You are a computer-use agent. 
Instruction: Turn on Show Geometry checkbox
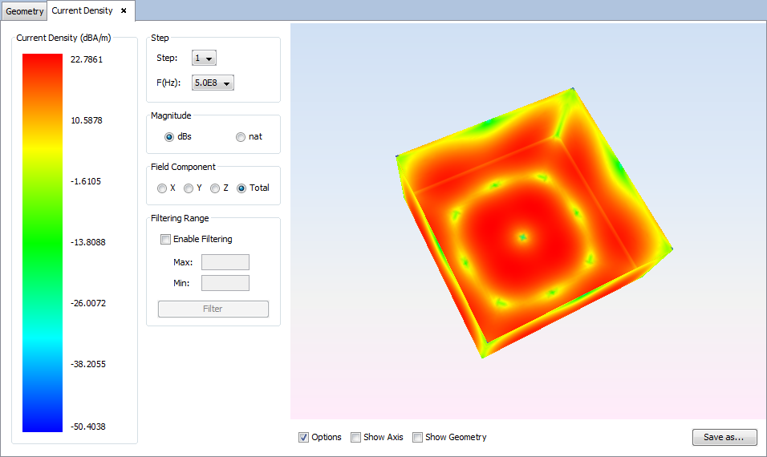(x=417, y=438)
